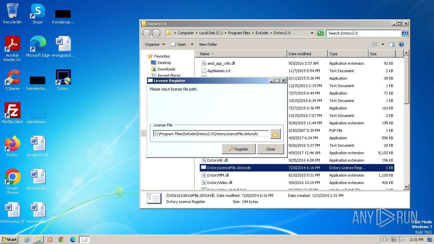Select amd_ags_x86.dll file
The image size is (434, 244).
[x=221, y=63]
